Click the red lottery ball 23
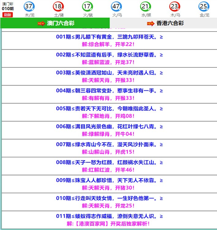Screen dimensions: 217x230 tap(174, 6)
